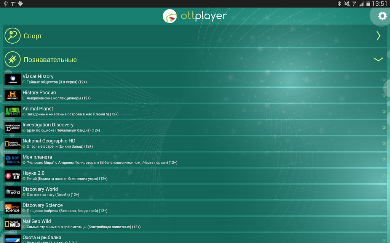Click the Спорт category racket icon
390x243 pixels.
(13, 36)
